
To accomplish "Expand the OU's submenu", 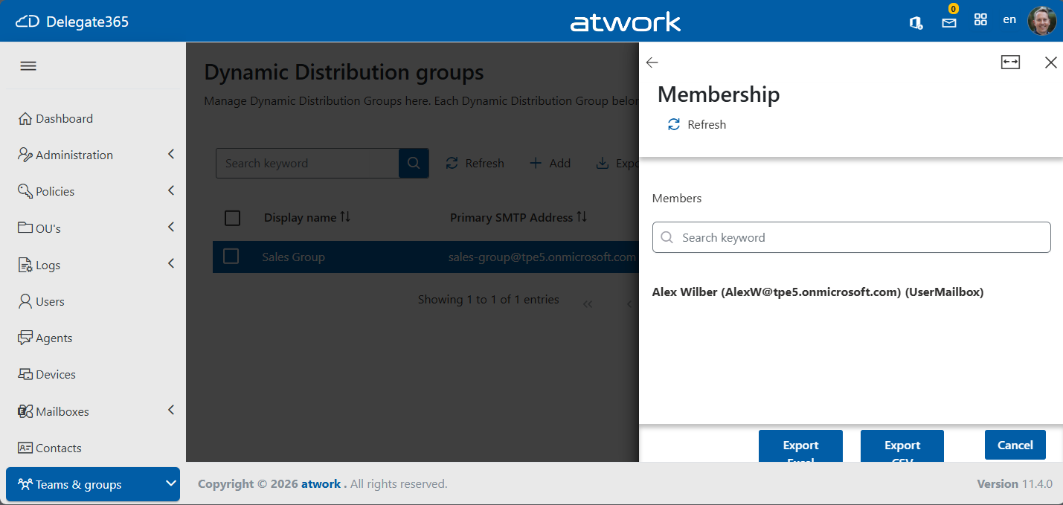I will (x=171, y=228).
